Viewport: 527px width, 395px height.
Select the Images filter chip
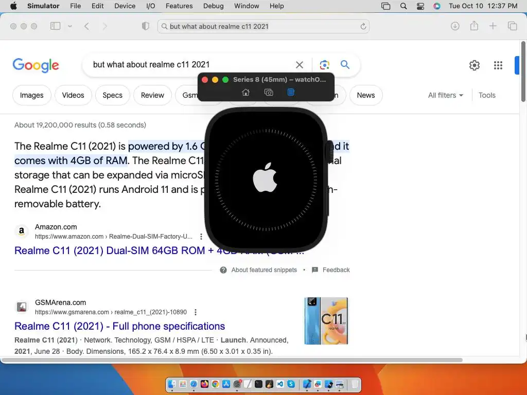click(x=31, y=95)
